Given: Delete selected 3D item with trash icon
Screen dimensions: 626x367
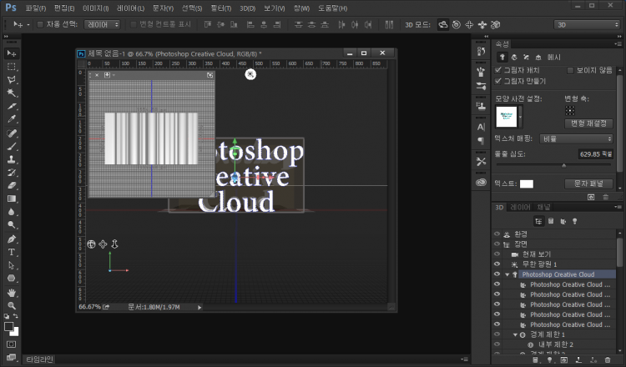Looking at the screenshot, I should pos(605,360).
